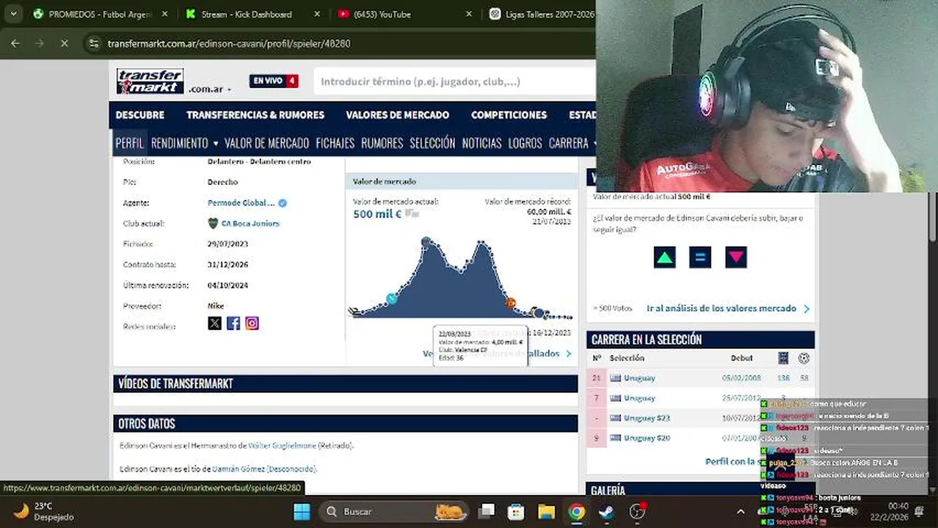This screenshot has width=938, height=528.
Task: Focus the Introducir término search field
Action: 454,81
